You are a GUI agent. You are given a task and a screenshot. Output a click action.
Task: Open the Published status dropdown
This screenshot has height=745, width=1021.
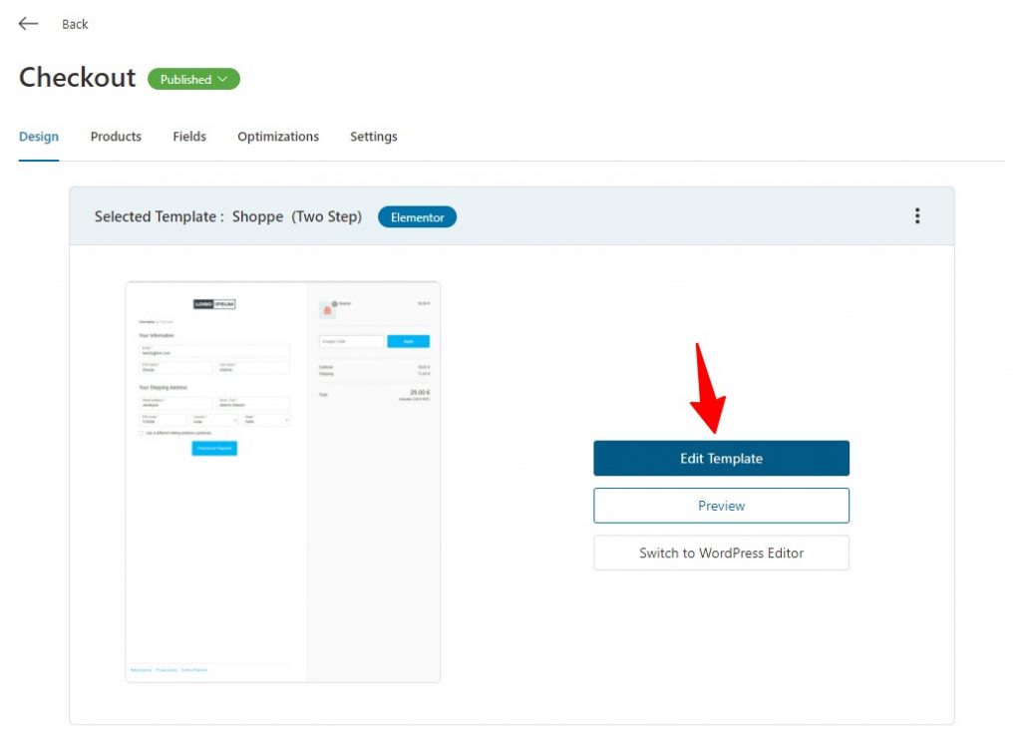(x=193, y=80)
